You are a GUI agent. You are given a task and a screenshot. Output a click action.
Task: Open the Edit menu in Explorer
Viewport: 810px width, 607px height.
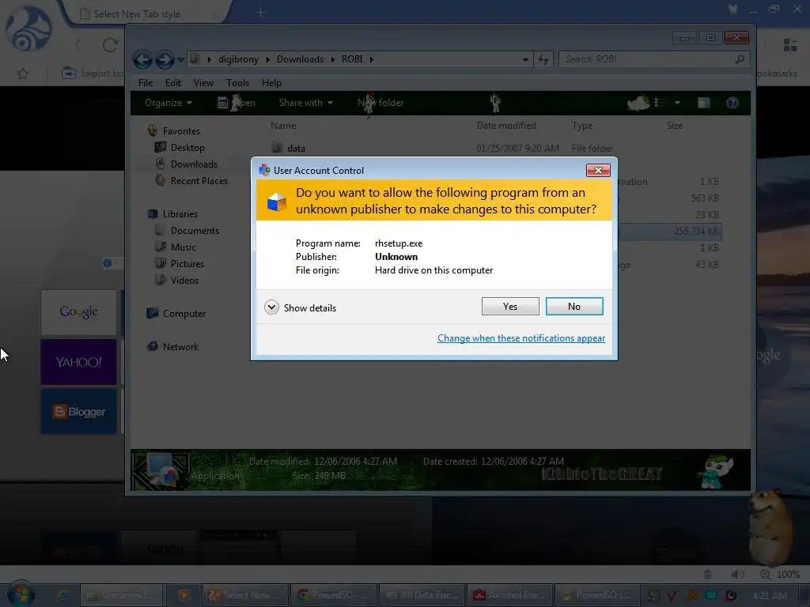[173, 83]
